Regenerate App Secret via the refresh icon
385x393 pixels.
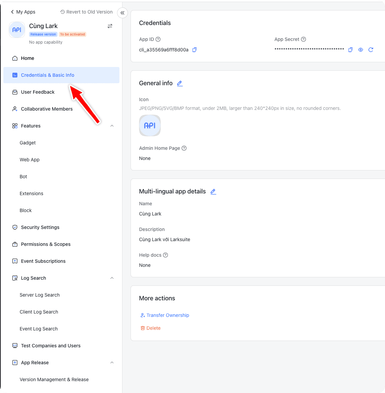pos(371,50)
